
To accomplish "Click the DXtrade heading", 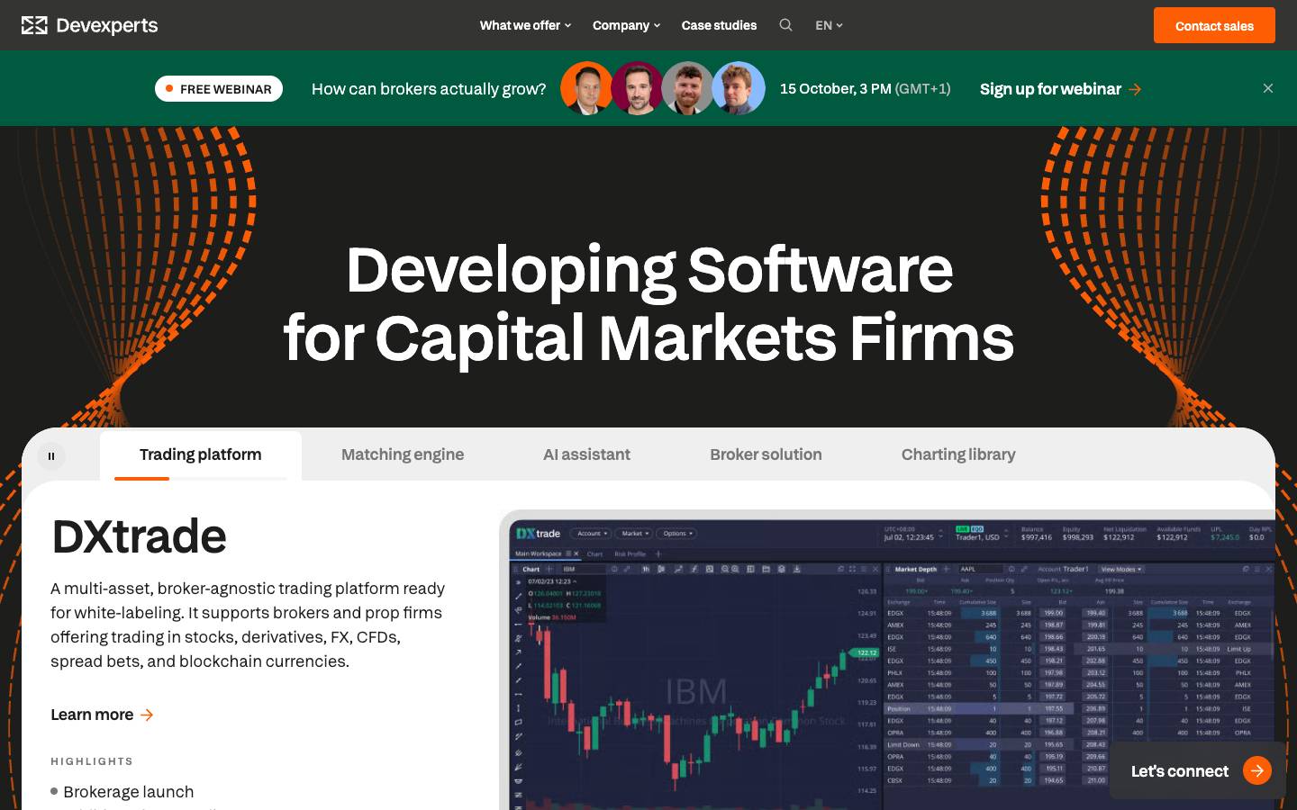I will click(x=139, y=536).
